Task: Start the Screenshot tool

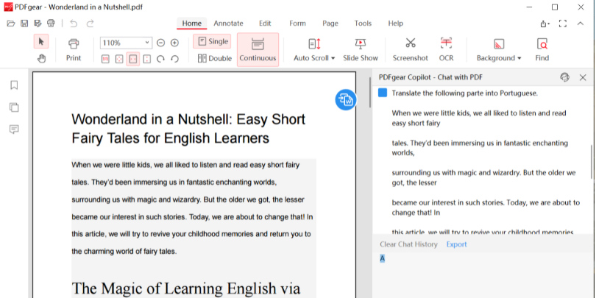Action: (x=410, y=49)
